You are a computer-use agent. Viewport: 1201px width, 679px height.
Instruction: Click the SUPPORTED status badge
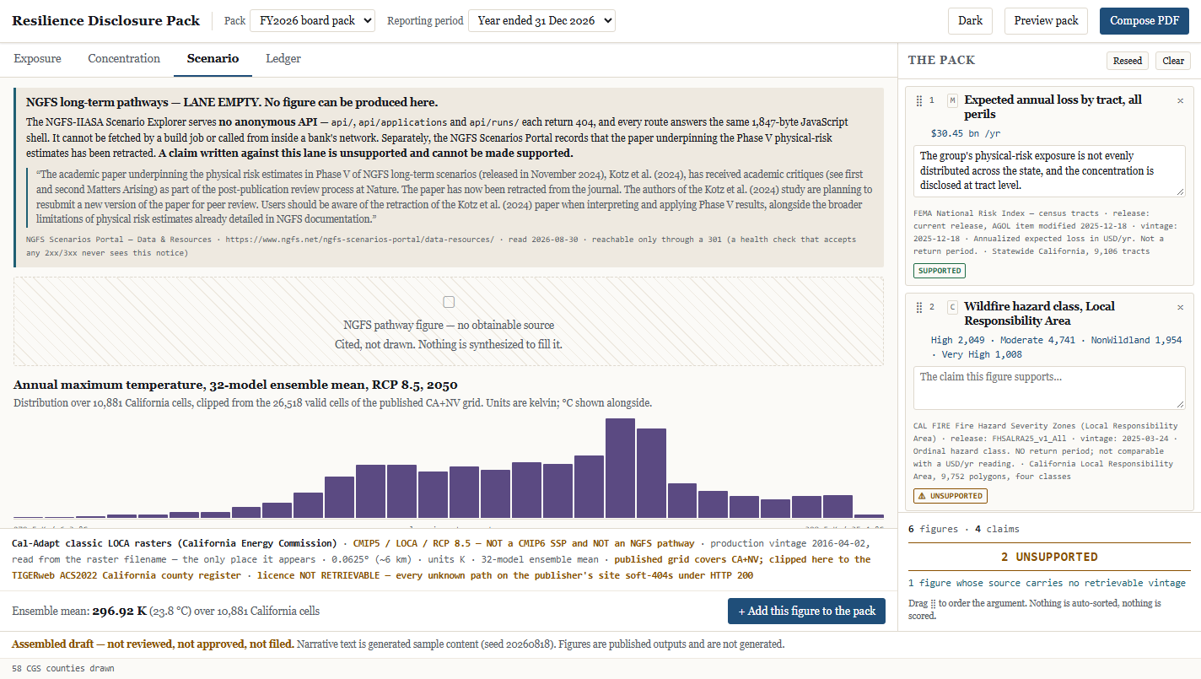click(940, 271)
